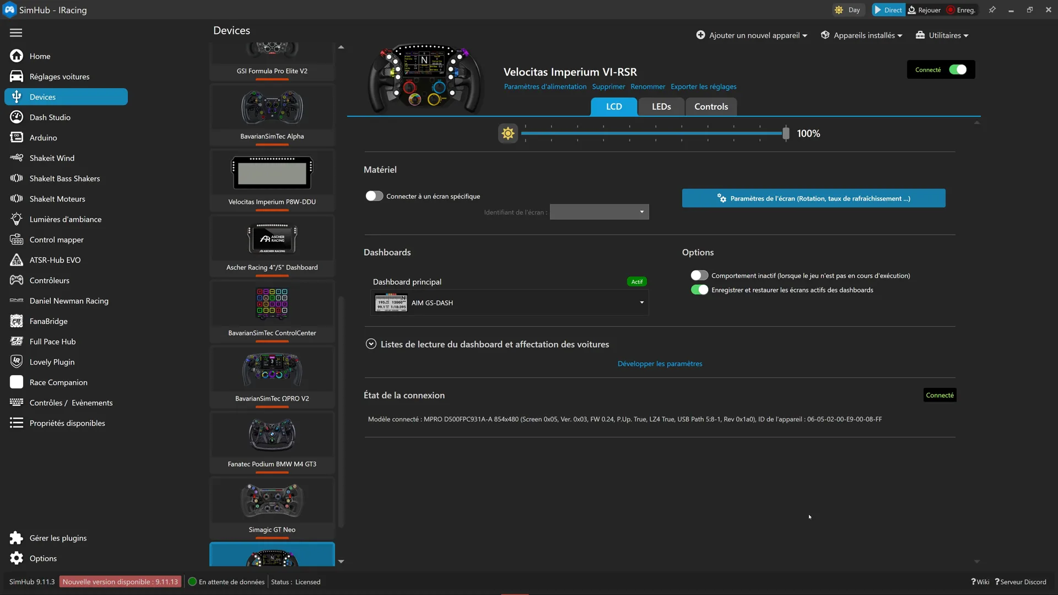Open Control mapper icon
The width and height of the screenshot is (1058, 595).
click(17, 240)
